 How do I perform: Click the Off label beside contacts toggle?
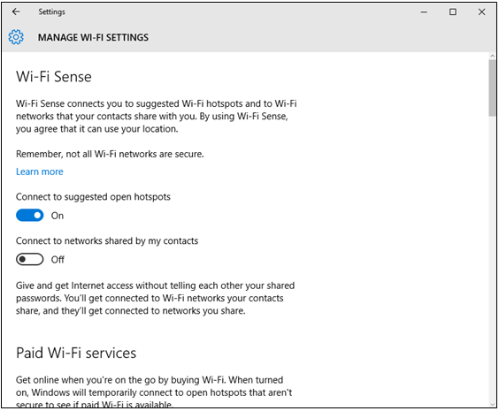coord(58,260)
